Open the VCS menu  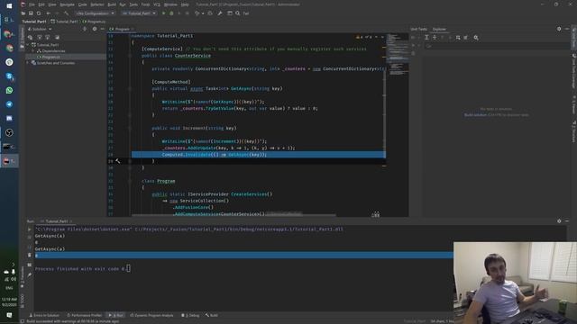pos(157,4)
